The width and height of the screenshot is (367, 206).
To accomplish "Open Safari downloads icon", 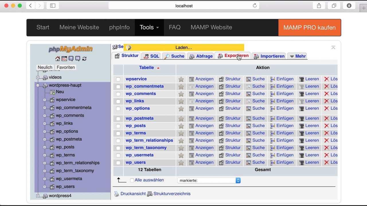I will 349,6.
